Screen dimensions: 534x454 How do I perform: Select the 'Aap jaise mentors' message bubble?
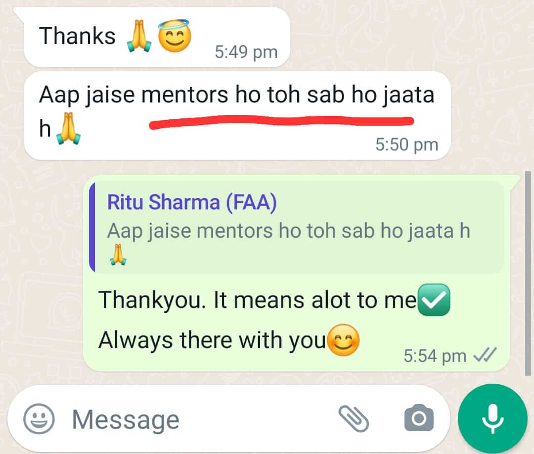click(237, 116)
